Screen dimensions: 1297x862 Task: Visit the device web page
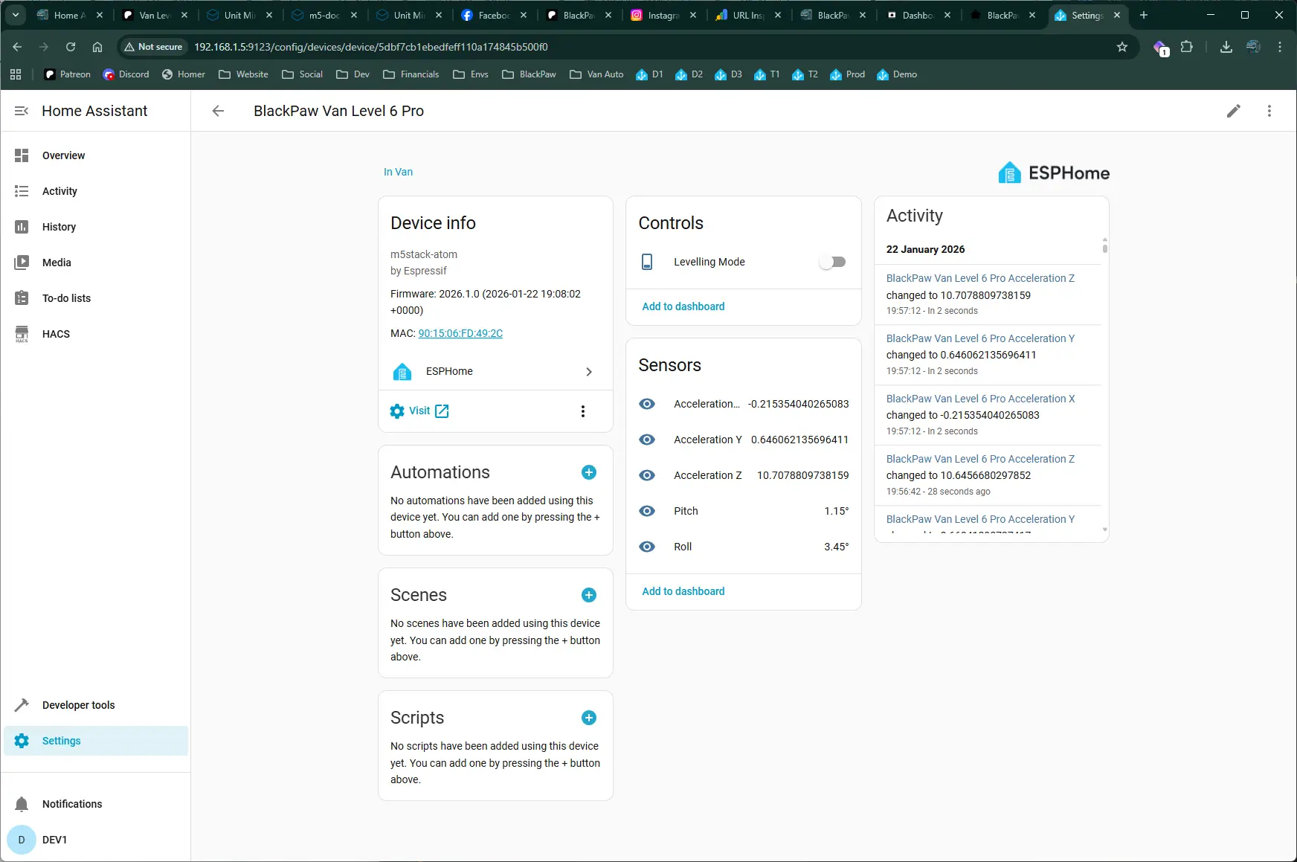click(419, 411)
